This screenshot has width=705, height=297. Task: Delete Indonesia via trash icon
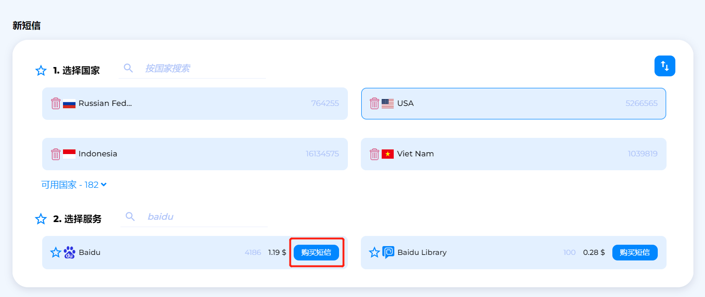(x=56, y=154)
